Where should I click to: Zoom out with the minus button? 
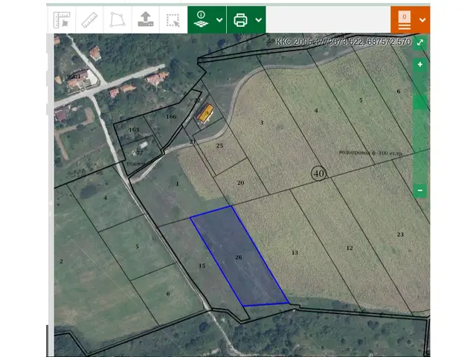coord(420,190)
